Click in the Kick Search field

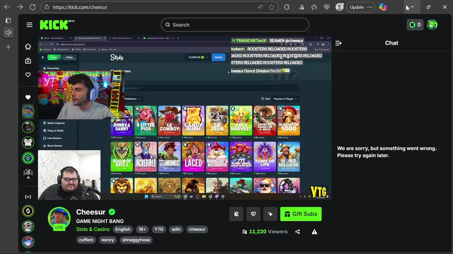[235, 25]
